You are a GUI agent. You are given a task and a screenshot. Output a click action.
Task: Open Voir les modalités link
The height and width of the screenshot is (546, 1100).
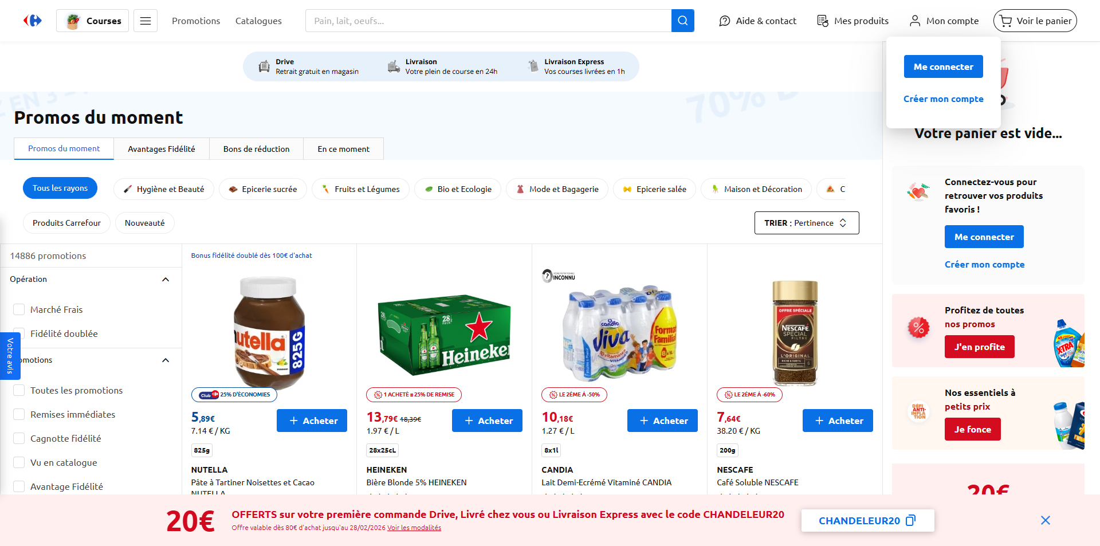414,528
